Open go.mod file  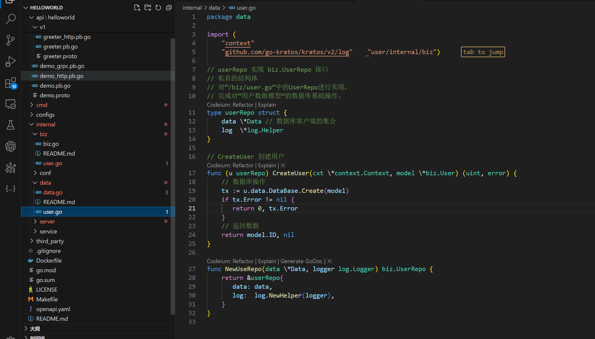tap(98, 270)
